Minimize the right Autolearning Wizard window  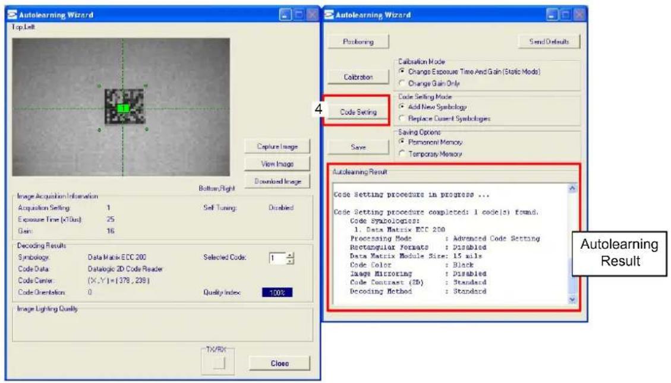552,15
